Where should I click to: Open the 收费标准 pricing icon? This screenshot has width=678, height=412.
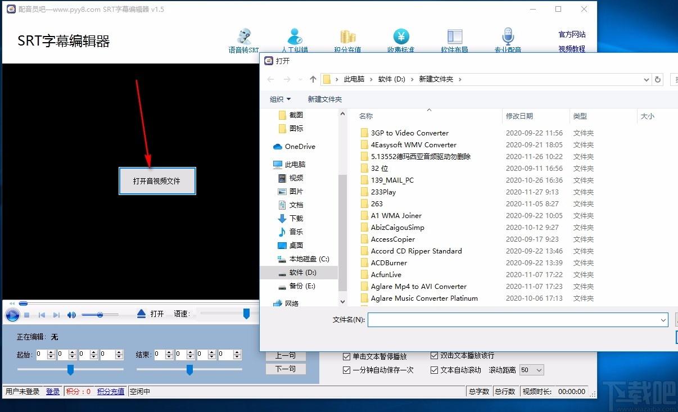point(401,40)
